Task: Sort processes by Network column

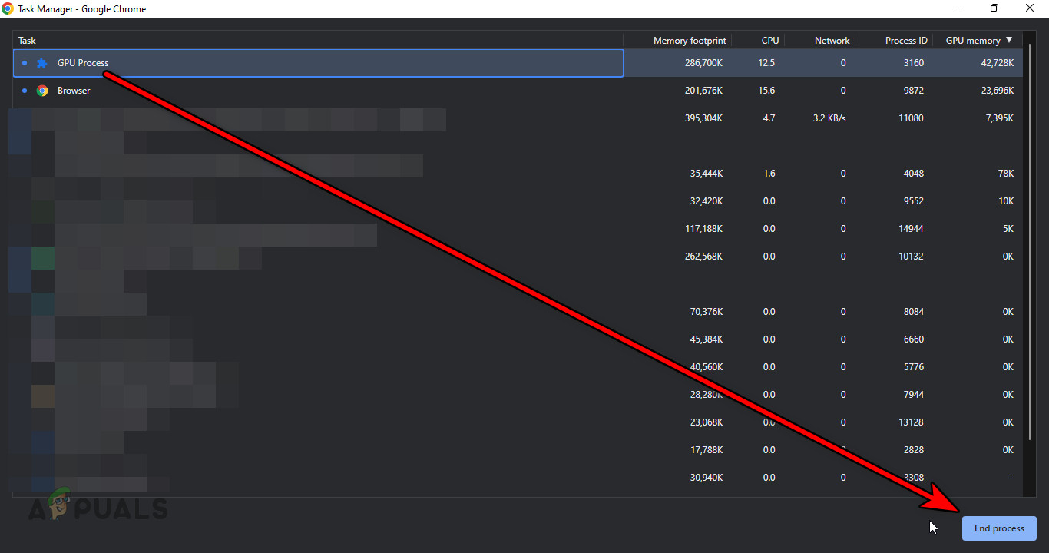Action: [x=832, y=40]
